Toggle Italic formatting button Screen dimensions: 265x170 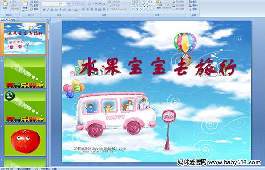(48, 10)
